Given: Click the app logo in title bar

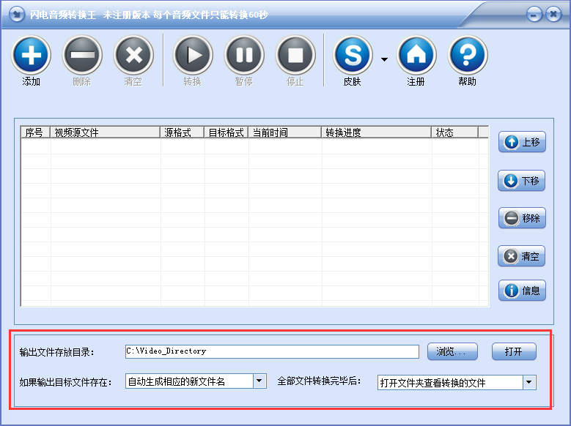Looking at the screenshot, I should (x=16, y=15).
